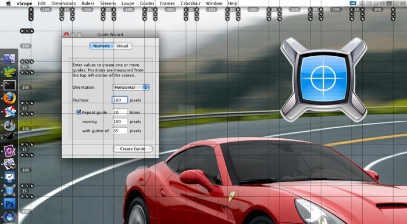The image size is (407, 224).
Task: Open the Preview icon in the Dock
Action: click(x=10, y=164)
